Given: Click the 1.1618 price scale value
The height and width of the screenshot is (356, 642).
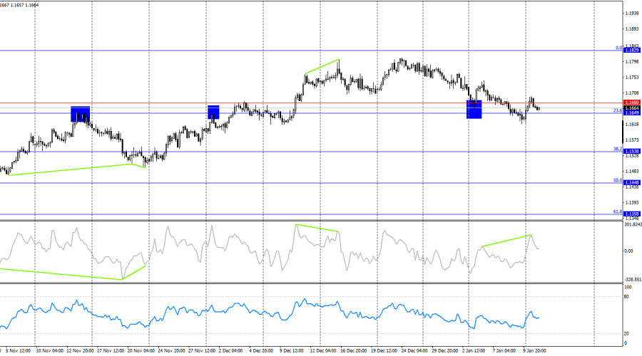Looking at the screenshot, I should [632, 125].
